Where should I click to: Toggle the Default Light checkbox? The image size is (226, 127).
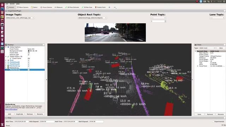pos(29,55)
